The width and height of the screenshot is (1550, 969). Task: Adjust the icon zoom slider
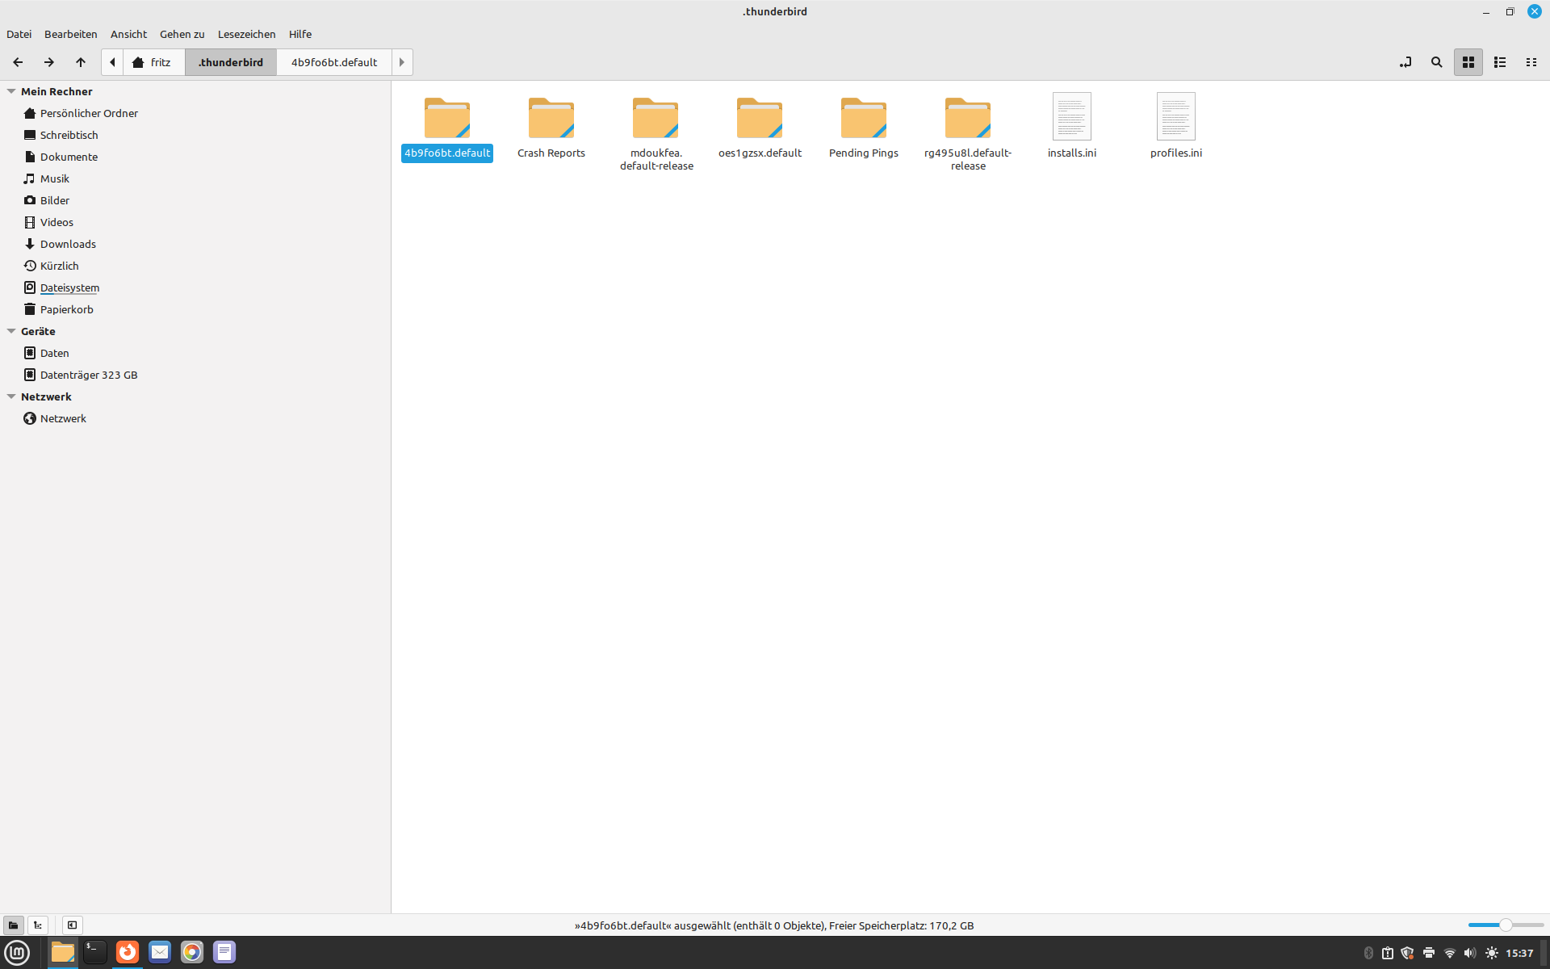click(1505, 925)
